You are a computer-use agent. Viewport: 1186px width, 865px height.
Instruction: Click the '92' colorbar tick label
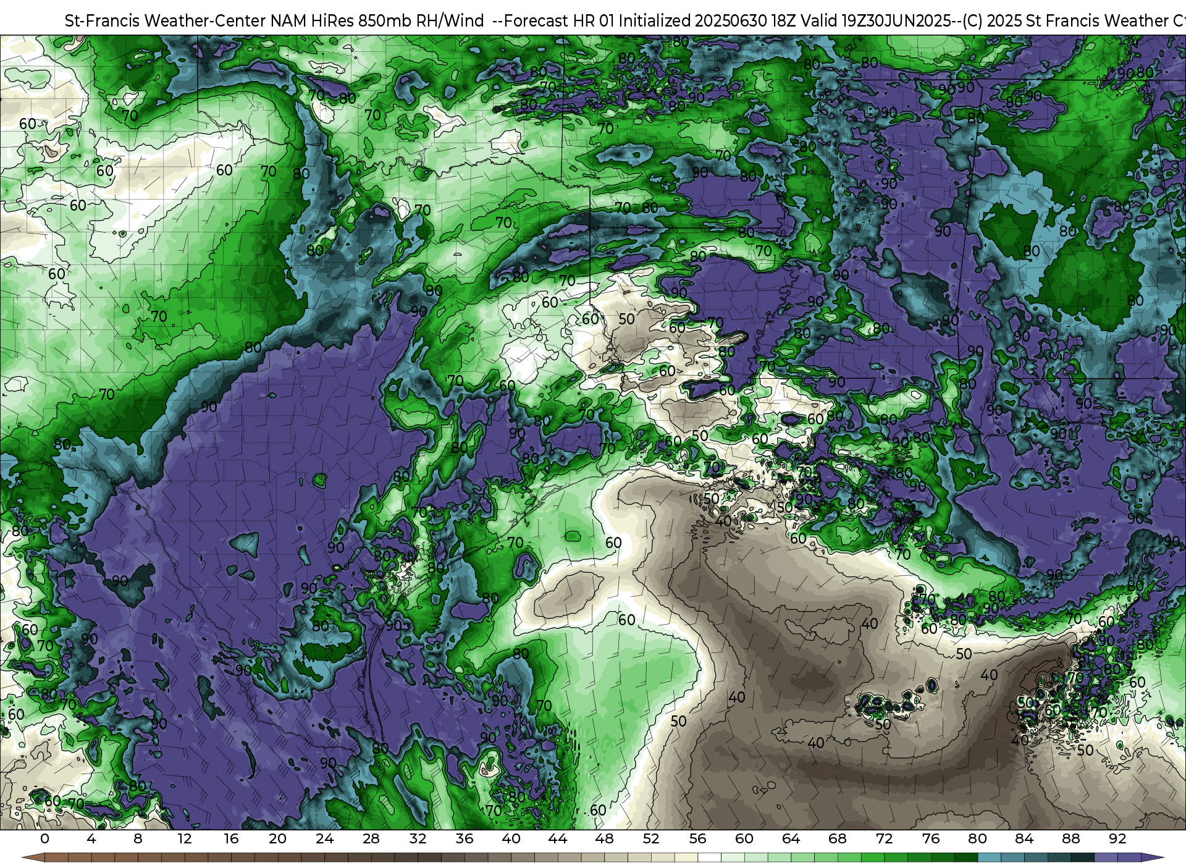click(x=1117, y=839)
